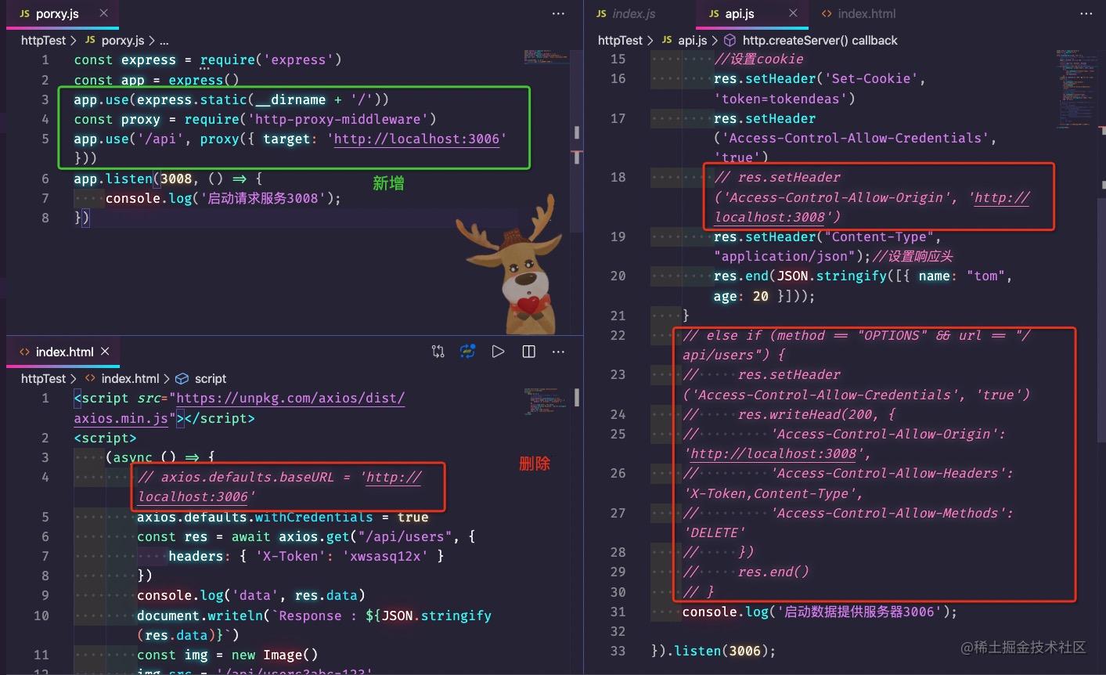Select the bottom-left index.html tab

[64, 352]
